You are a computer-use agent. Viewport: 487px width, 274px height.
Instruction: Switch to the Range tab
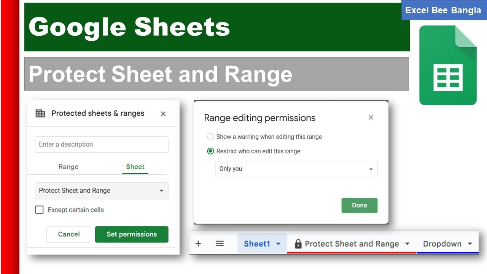[68, 167]
